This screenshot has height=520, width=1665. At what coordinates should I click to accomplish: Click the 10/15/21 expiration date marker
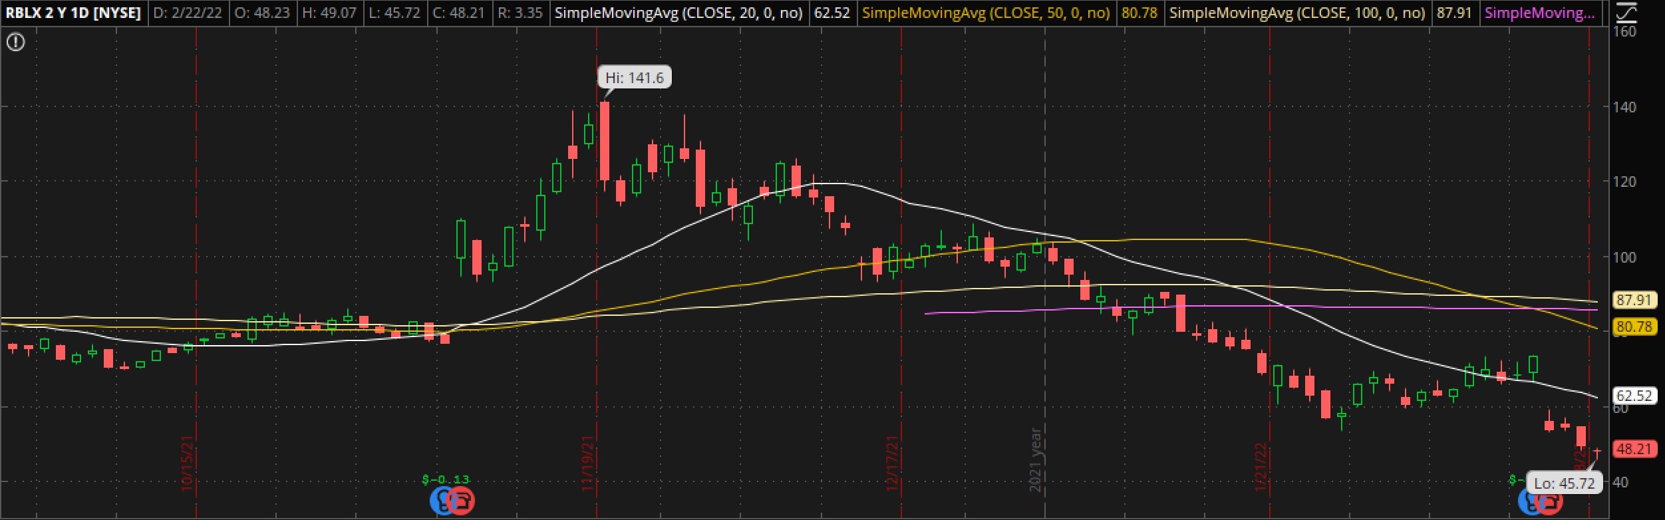[x=187, y=463]
